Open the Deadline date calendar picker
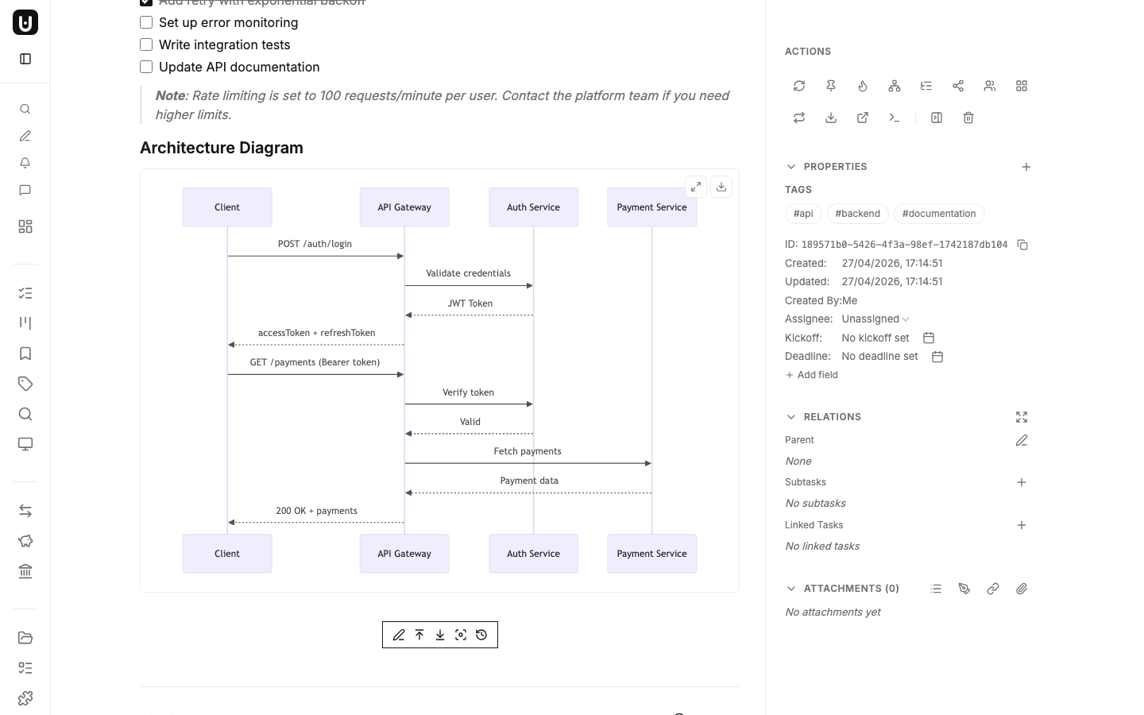This screenshot has height=715, width=1144. (x=937, y=357)
